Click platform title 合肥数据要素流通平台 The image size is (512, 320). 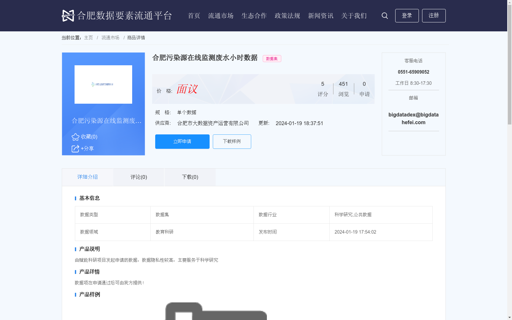(125, 16)
